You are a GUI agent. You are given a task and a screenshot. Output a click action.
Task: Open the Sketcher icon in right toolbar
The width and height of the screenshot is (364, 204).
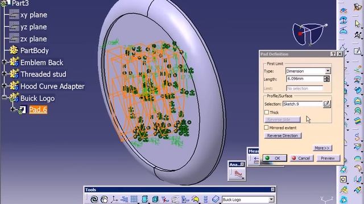click(358, 50)
